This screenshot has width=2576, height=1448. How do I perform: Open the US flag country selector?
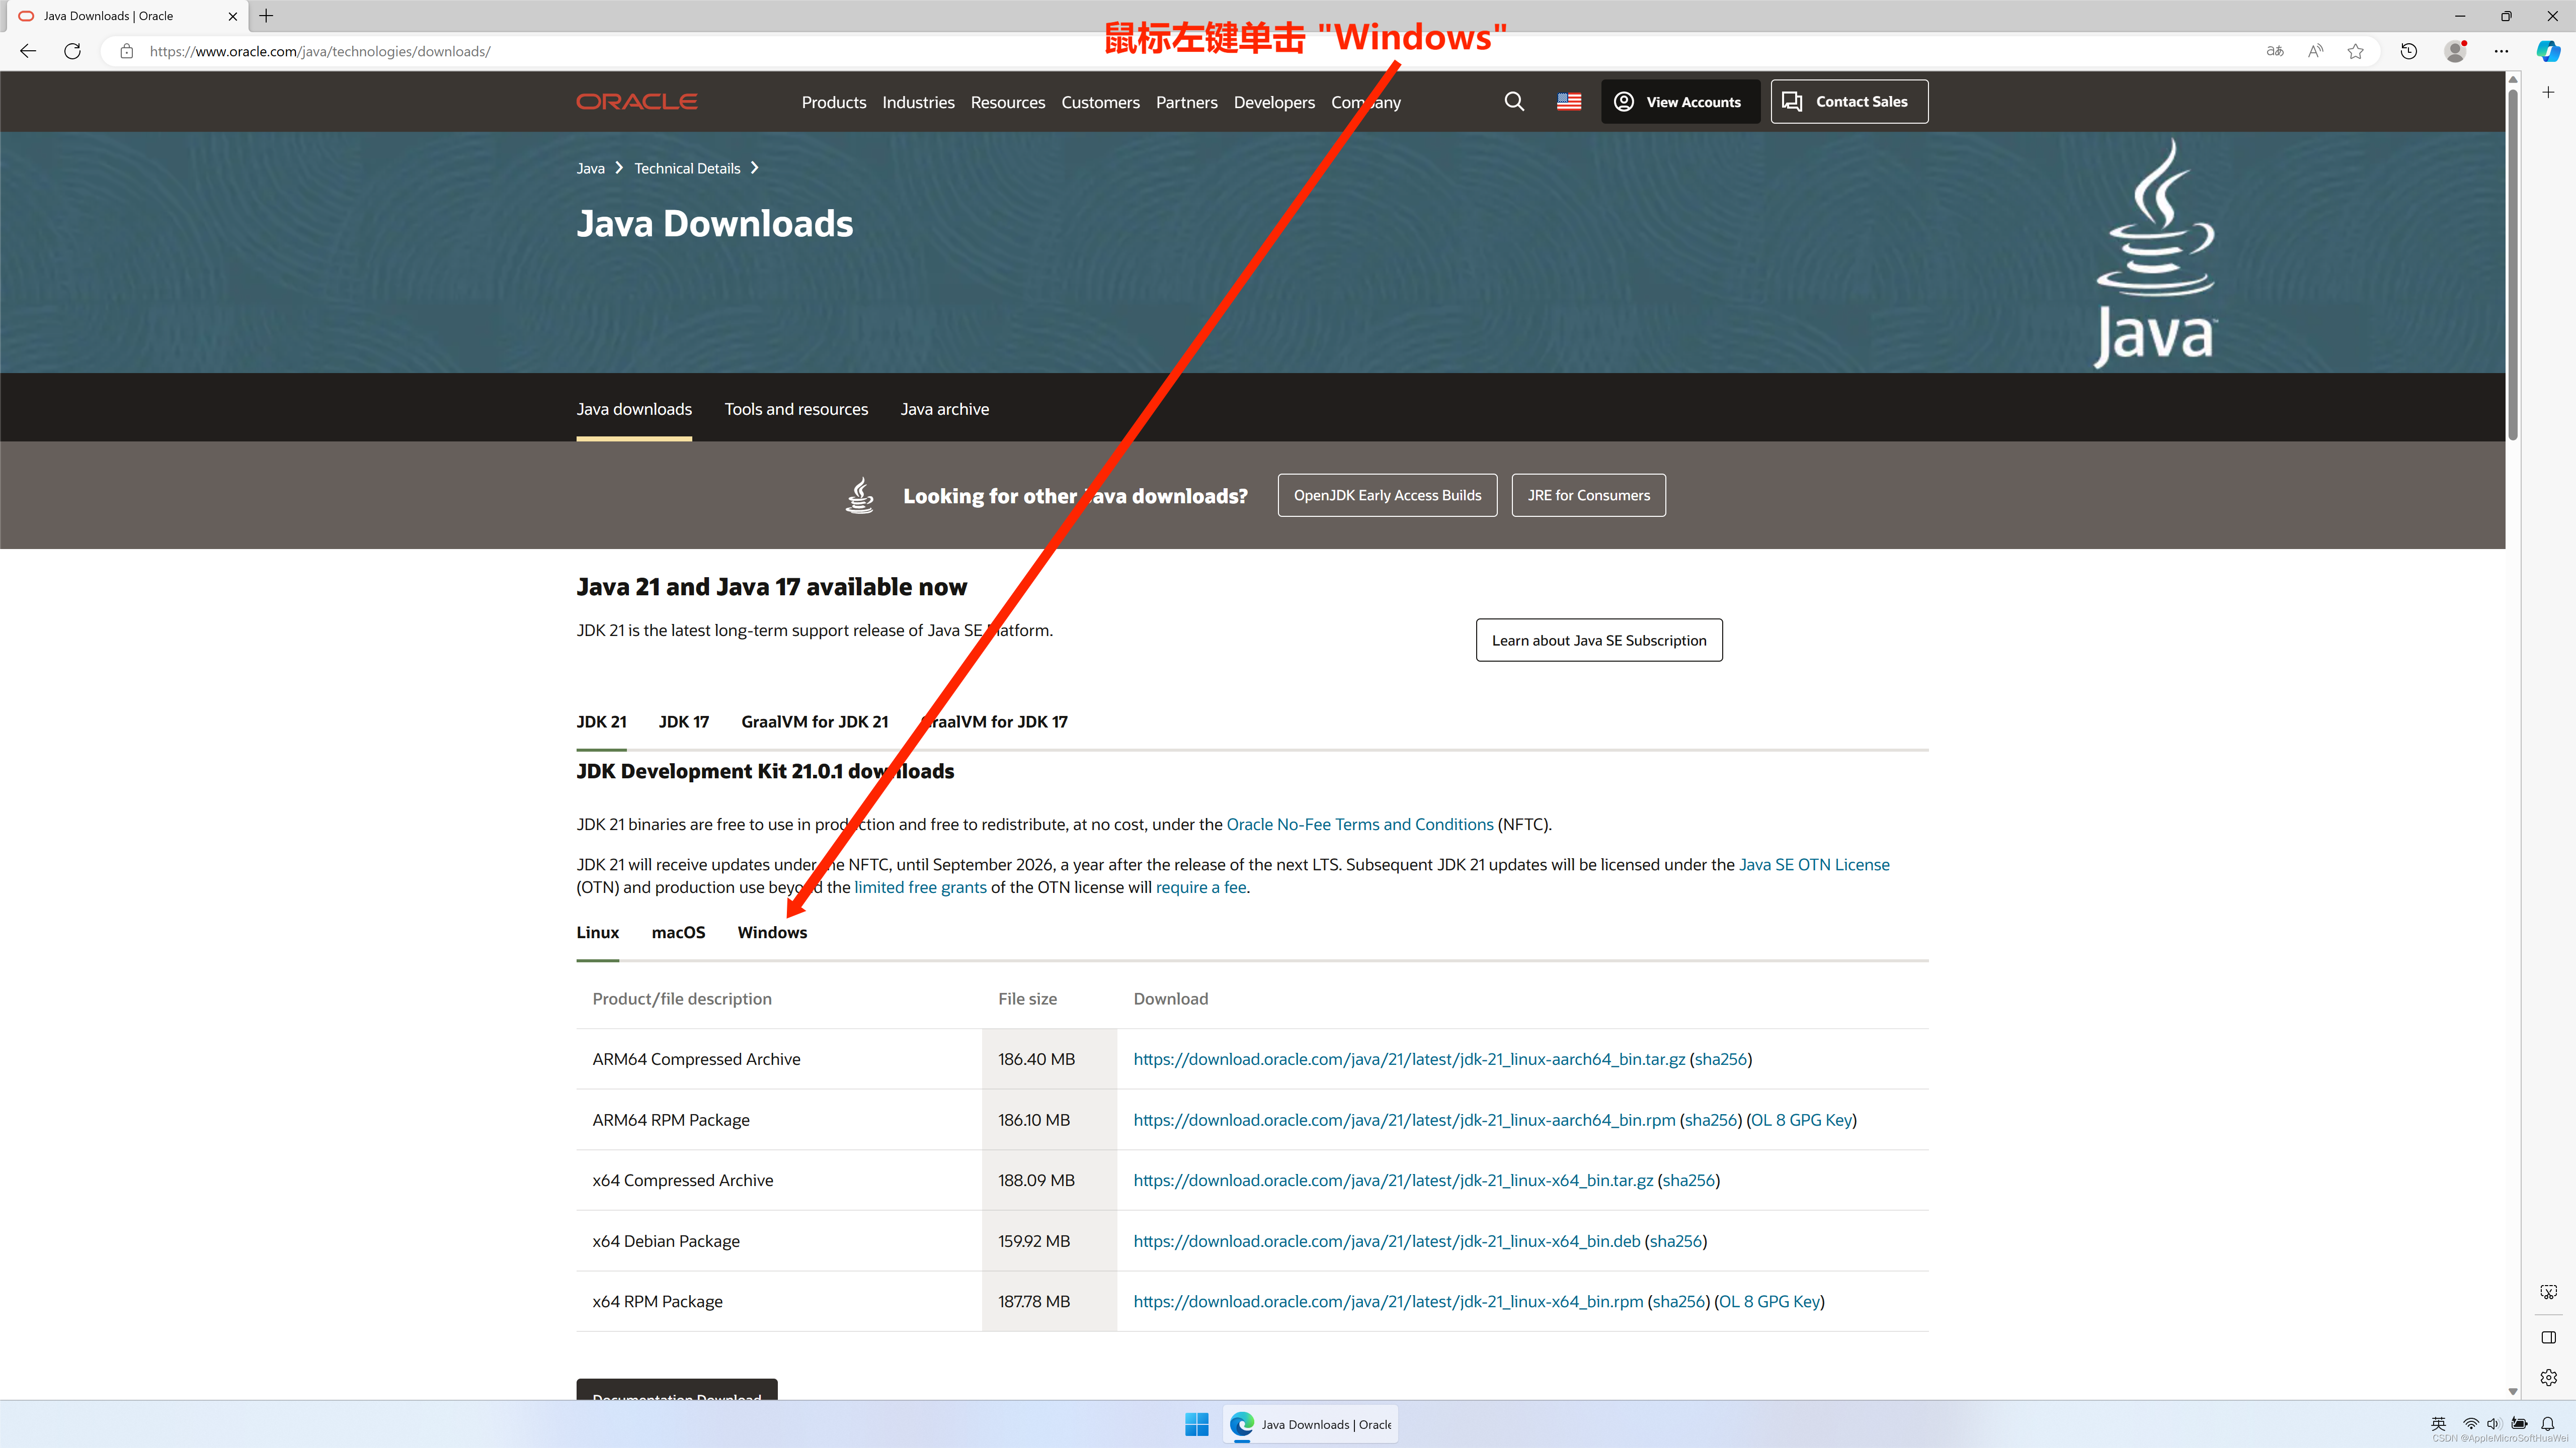coord(1569,101)
